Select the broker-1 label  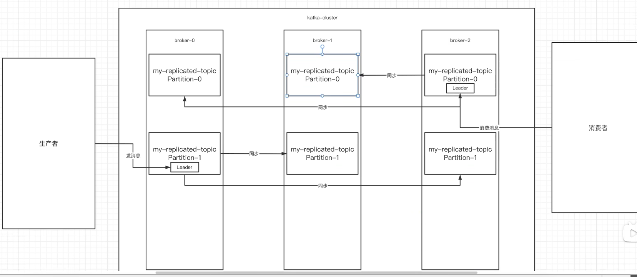322,40
